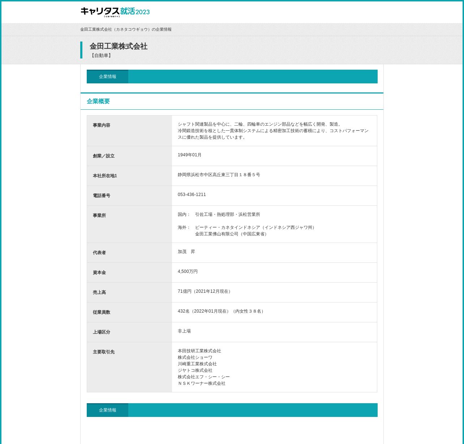
Task: Click the 上場区分 row label
Action: pyautogui.click(x=102, y=332)
